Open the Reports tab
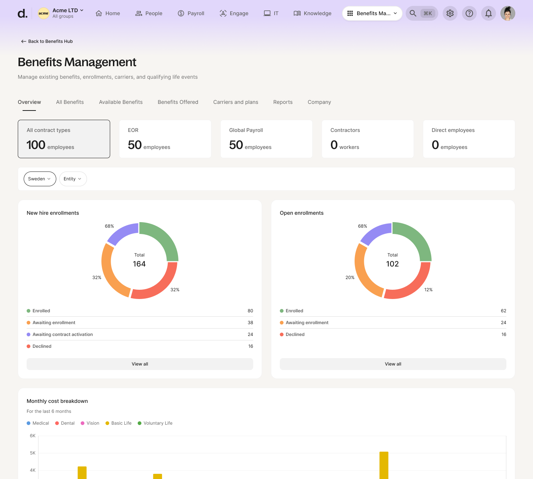This screenshot has height=479, width=533. click(283, 102)
